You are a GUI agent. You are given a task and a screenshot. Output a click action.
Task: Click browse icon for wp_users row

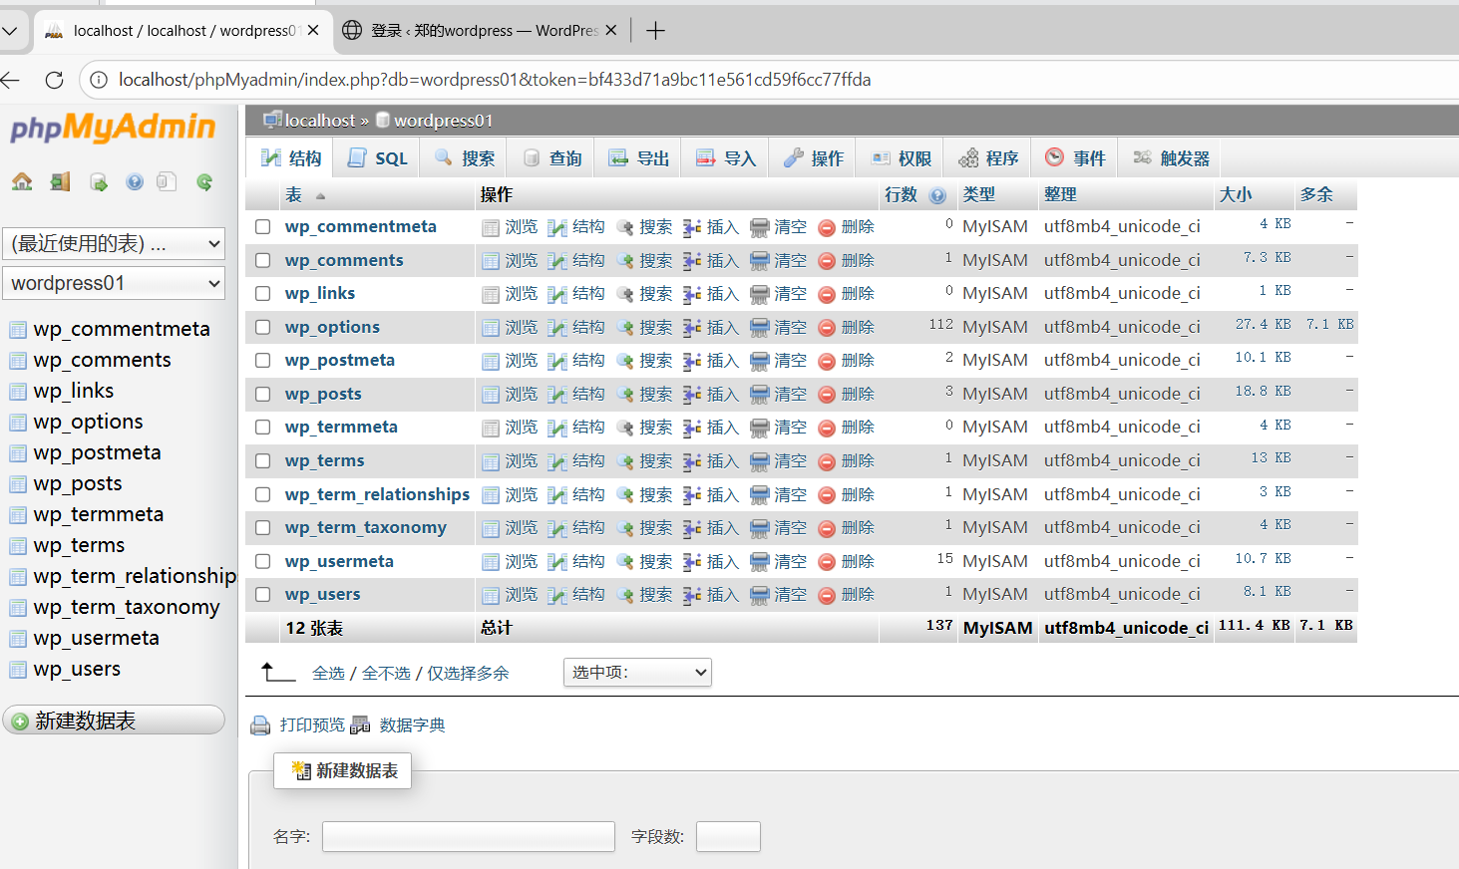(491, 595)
